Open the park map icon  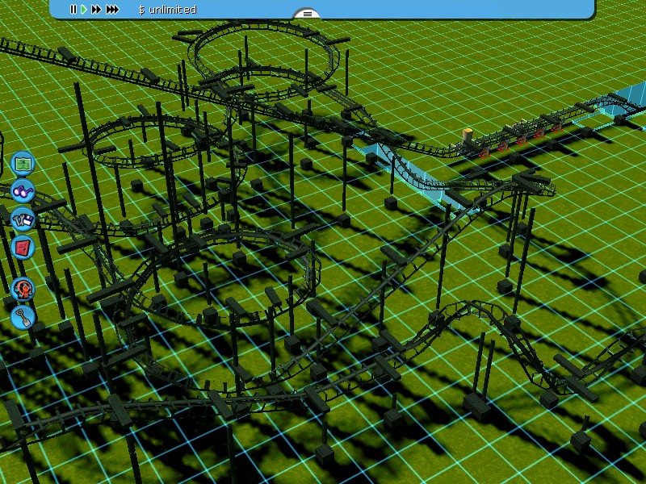click(x=23, y=164)
